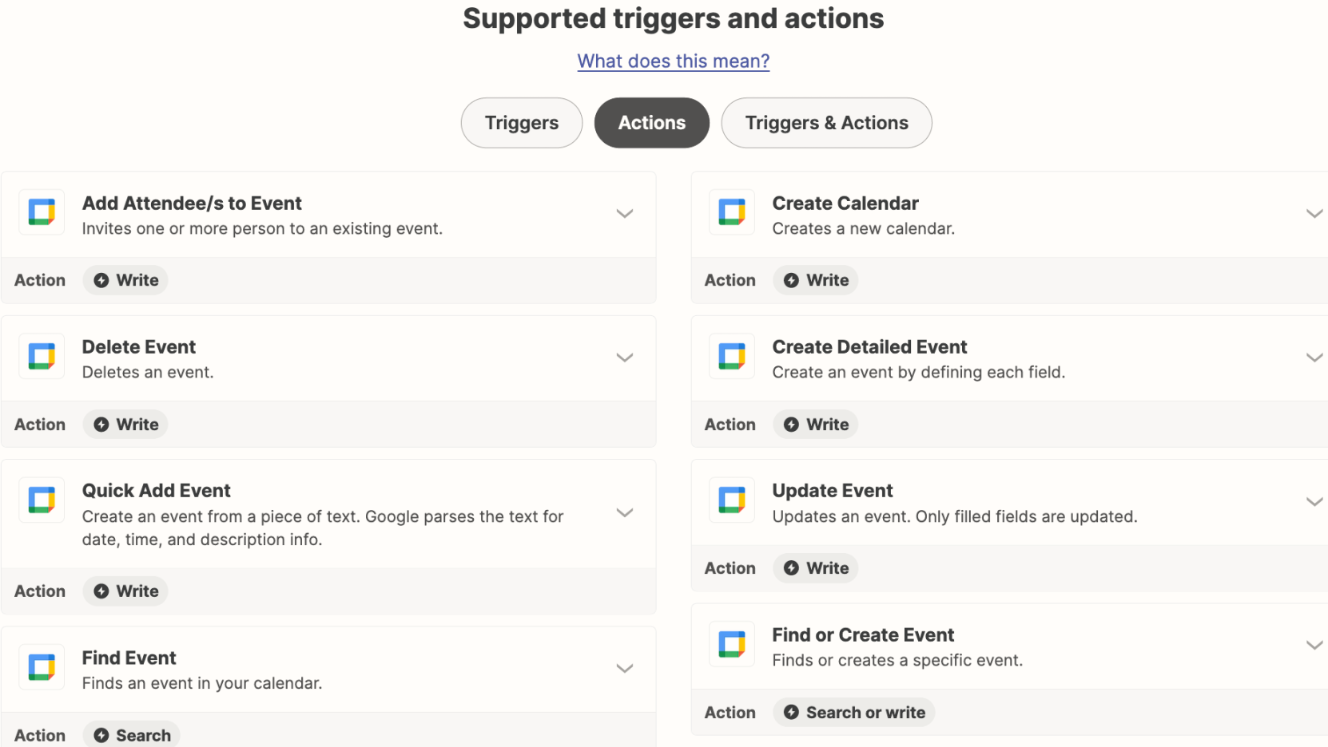The height and width of the screenshot is (747, 1328).
Task: Click the 'Create Calendar' title
Action: [x=845, y=204]
